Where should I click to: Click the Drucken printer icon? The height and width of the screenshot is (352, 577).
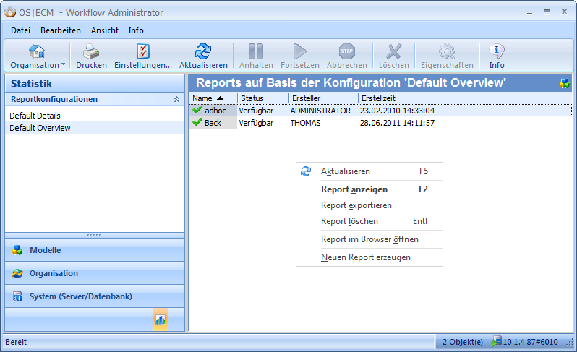pos(91,51)
